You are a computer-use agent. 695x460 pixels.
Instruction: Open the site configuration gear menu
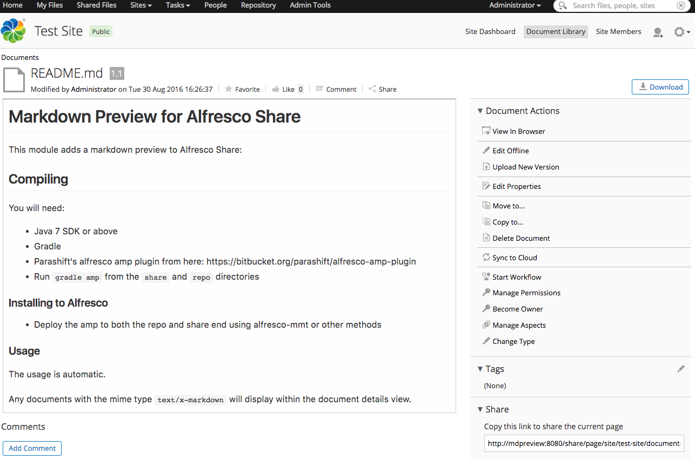tap(681, 32)
